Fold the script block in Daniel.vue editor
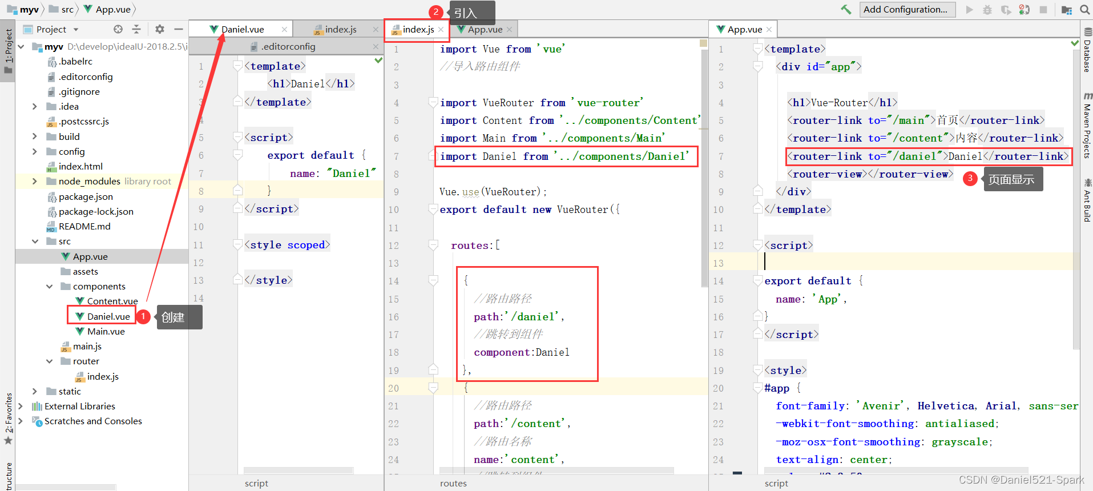Screen dimensions: 1093x491 [238, 138]
